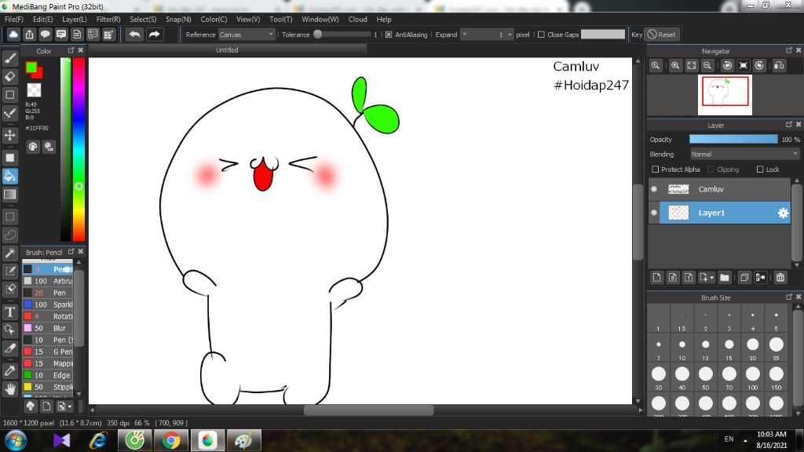This screenshot has width=804, height=452.
Task: Click the hue color bar
Action: pos(79,148)
